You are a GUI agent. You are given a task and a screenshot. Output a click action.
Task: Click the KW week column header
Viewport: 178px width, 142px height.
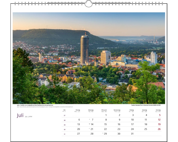click(64, 110)
